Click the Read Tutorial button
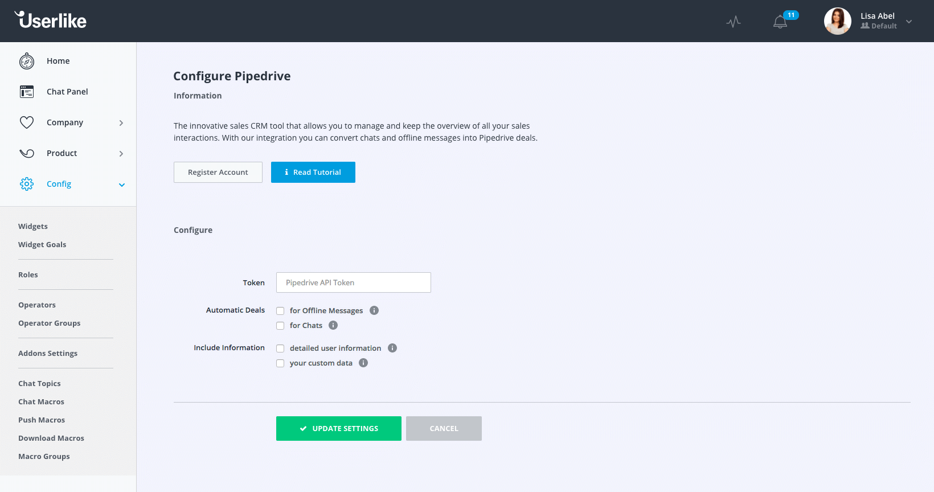 coord(313,173)
